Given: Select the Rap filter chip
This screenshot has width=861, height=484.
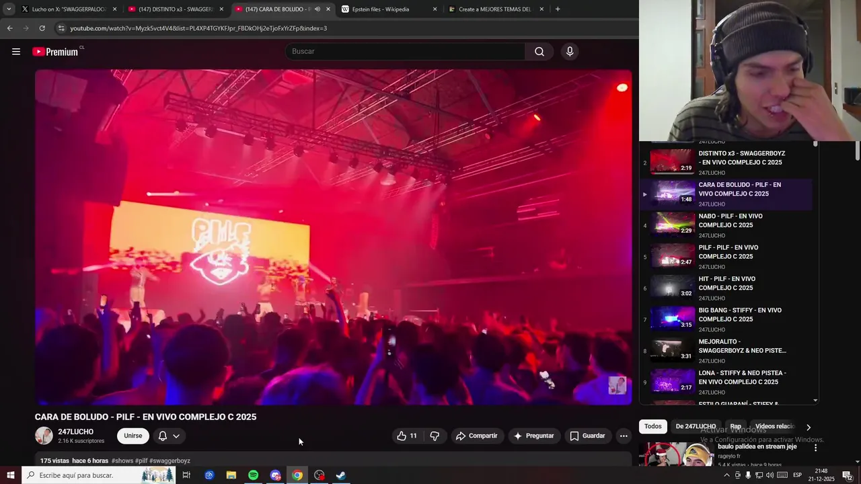Looking at the screenshot, I should [x=736, y=426].
